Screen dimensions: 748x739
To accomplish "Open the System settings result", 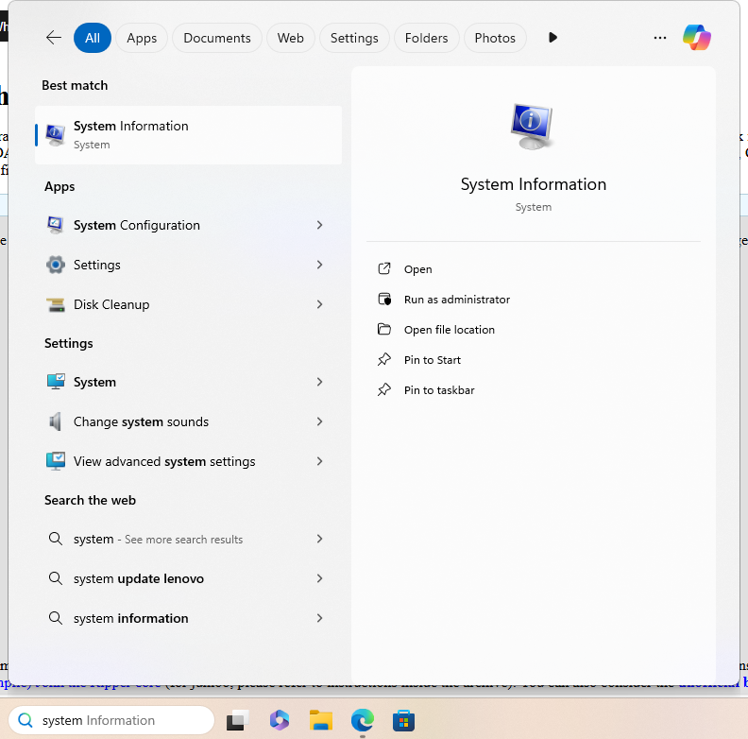I will 189,382.
